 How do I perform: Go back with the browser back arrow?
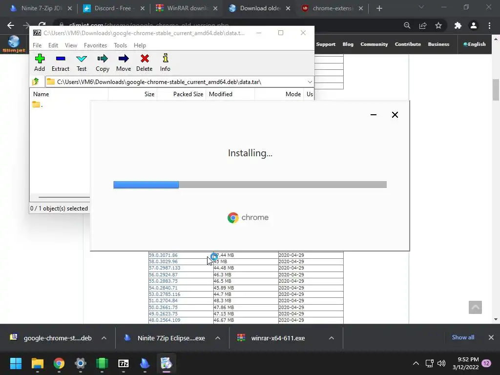11,25
